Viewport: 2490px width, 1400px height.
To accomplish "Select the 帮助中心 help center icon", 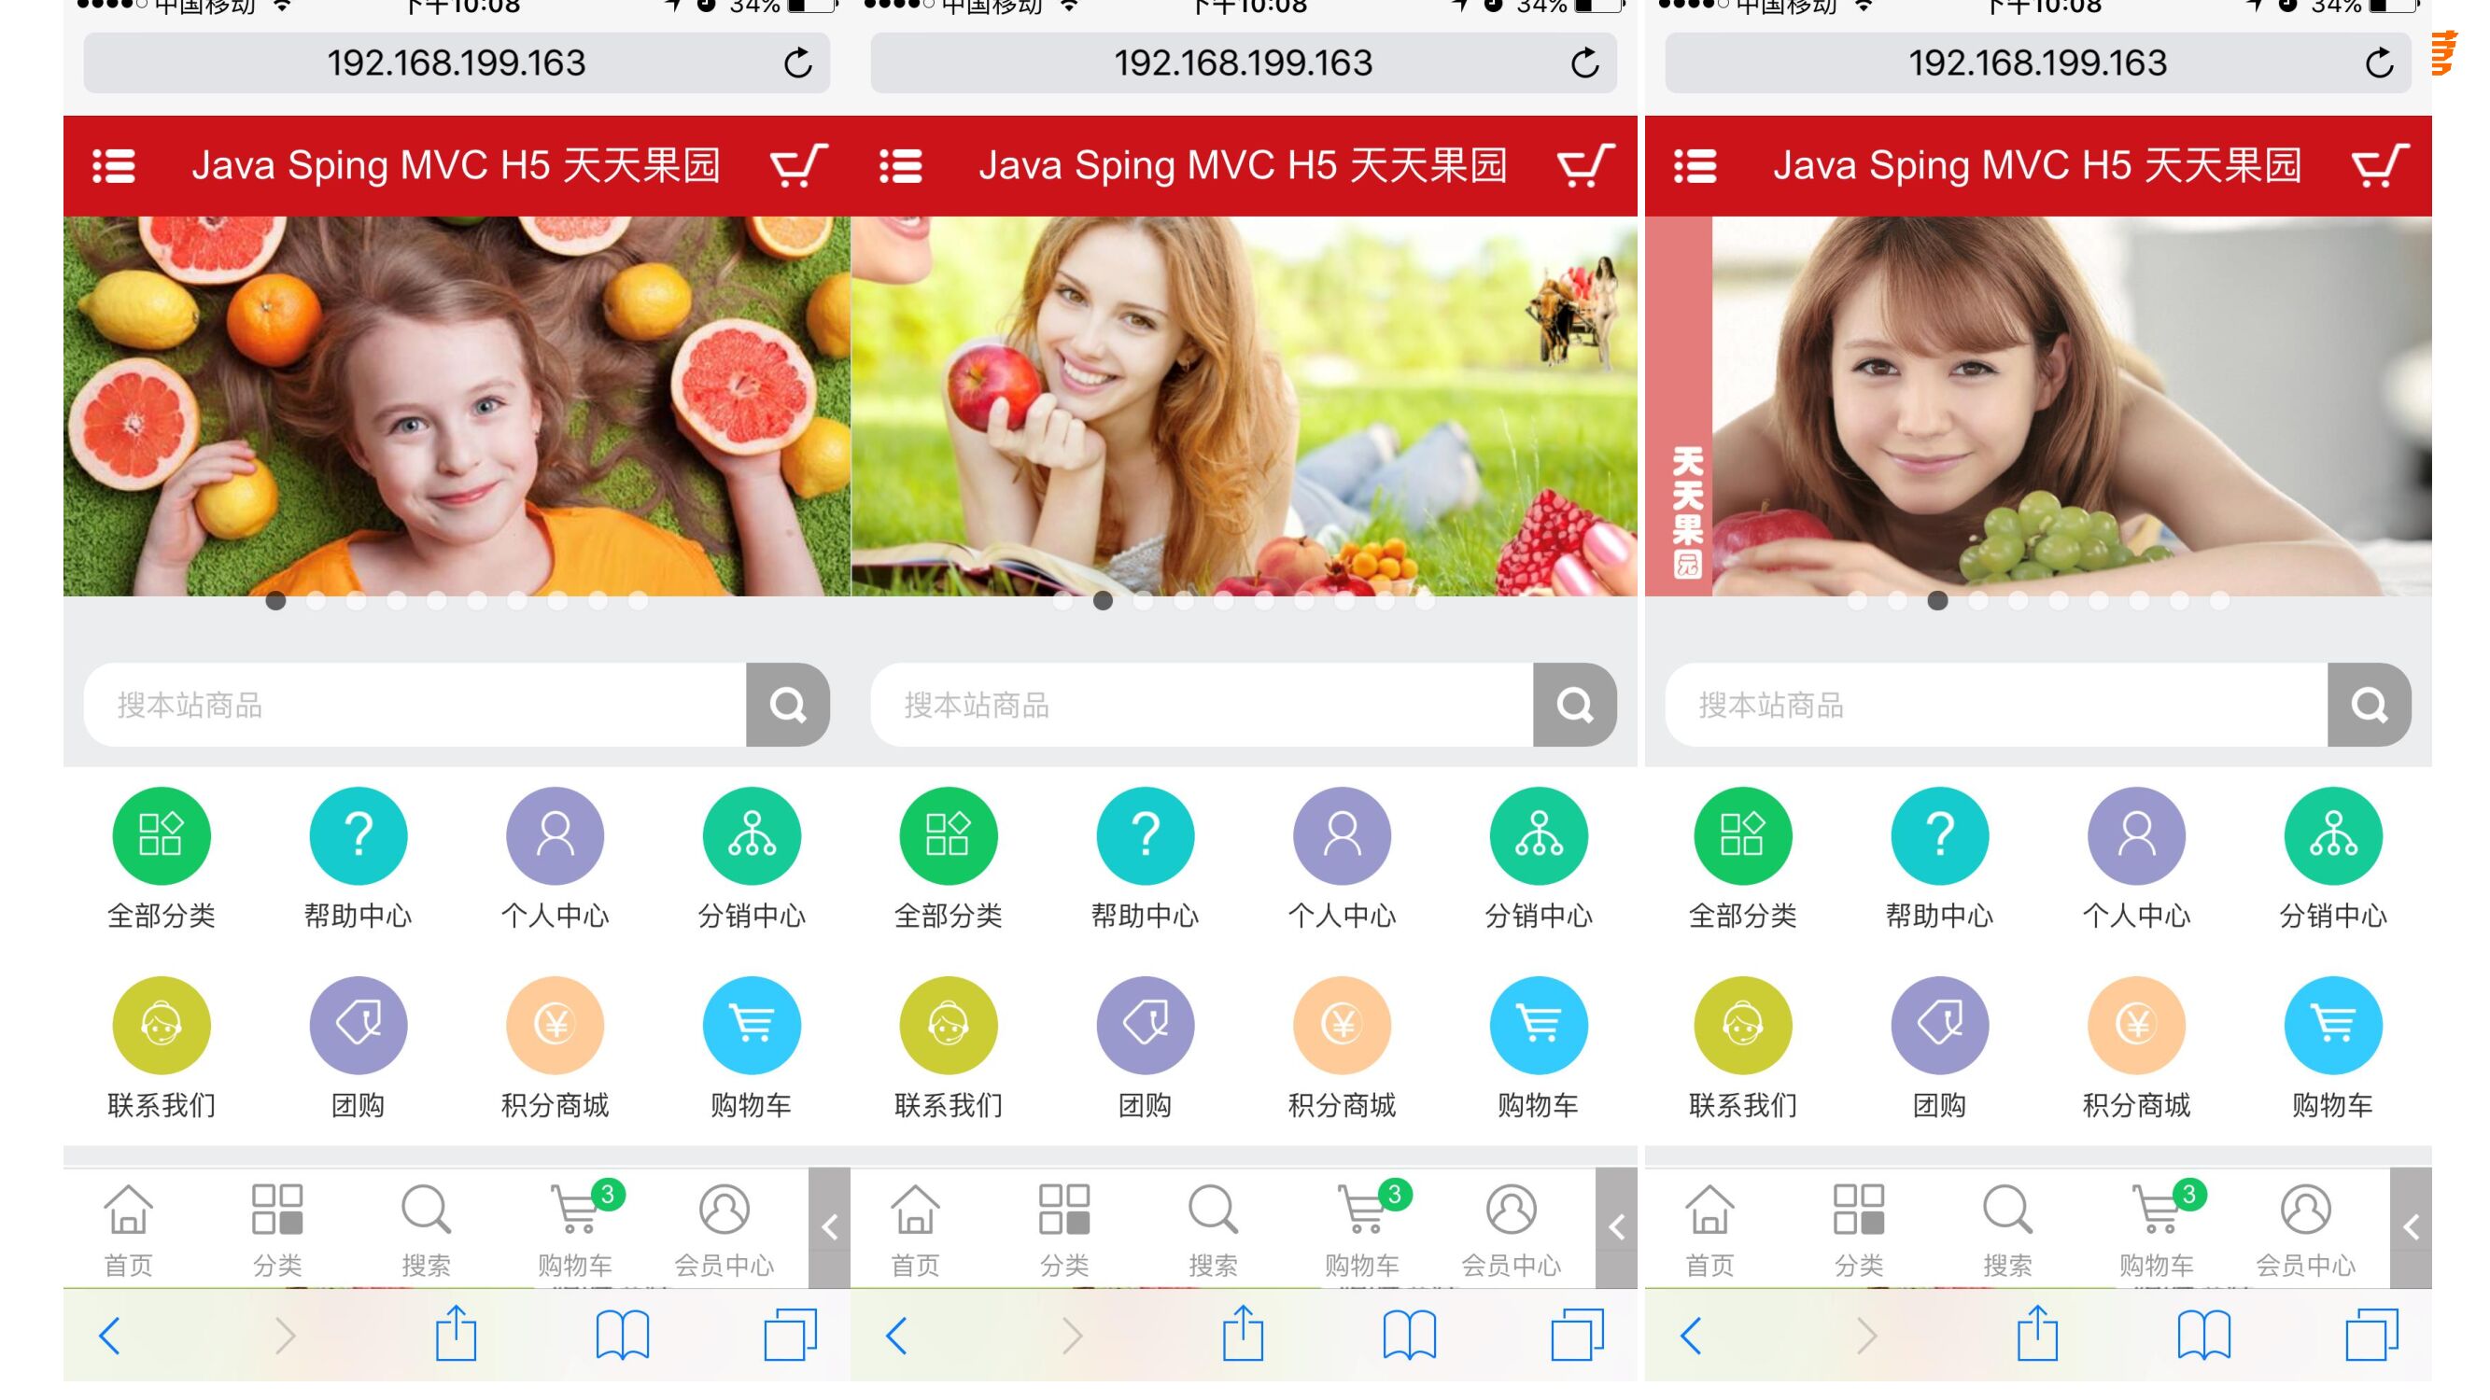I will click(x=359, y=834).
